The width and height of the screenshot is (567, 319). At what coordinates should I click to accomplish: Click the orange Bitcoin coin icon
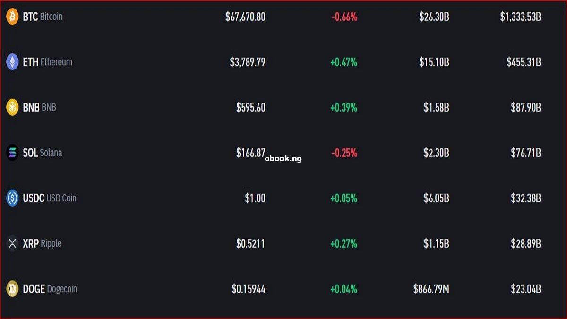pyautogui.click(x=12, y=17)
